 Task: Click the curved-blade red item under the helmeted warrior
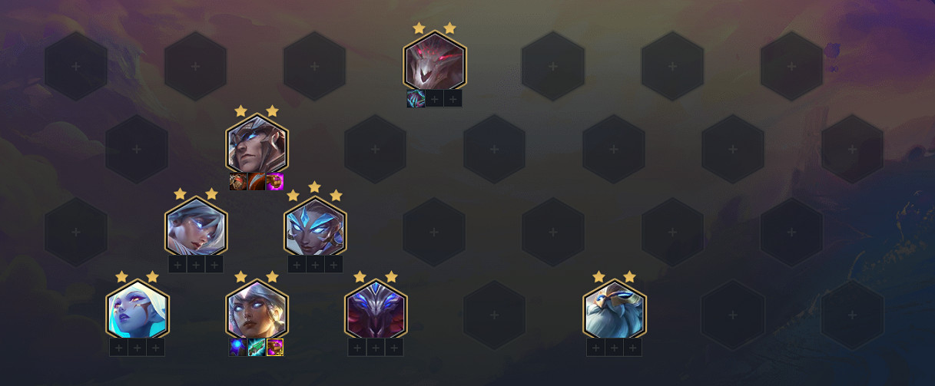point(257,182)
